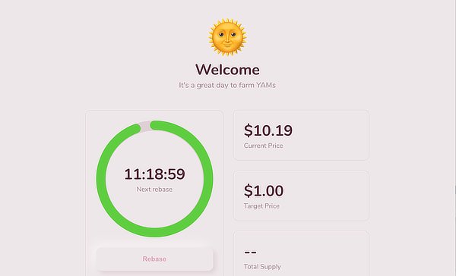Screen dimensions: 456x276
Task: Click the Target Price label
Action: click(x=261, y=206)
